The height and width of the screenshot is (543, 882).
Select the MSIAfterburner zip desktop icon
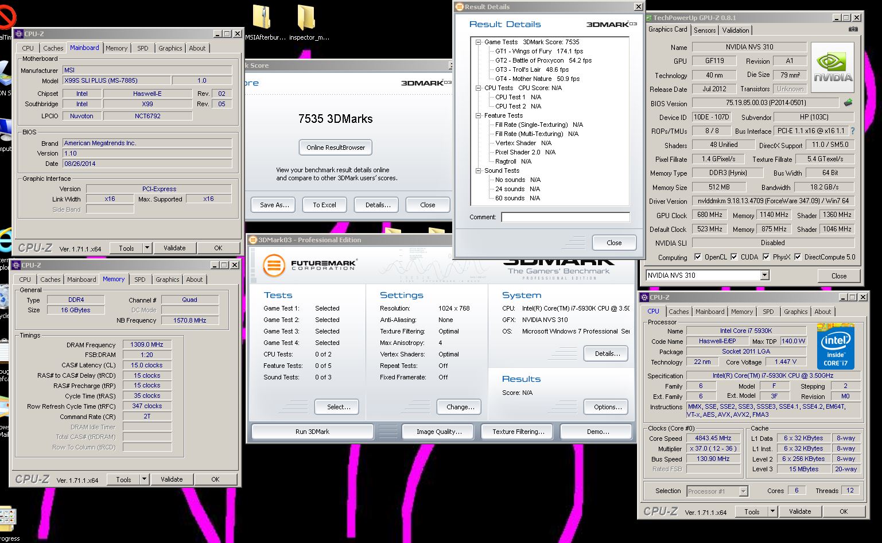coord(261,18)
